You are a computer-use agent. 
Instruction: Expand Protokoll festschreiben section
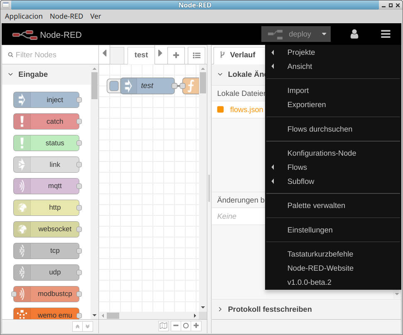click(270, 309)
